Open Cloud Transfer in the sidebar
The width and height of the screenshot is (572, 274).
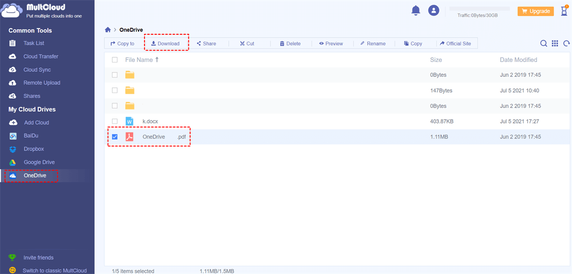pyautogui.click(x=41, y=56)
